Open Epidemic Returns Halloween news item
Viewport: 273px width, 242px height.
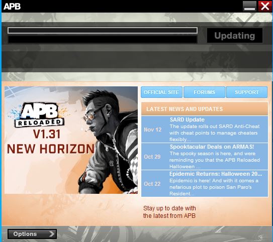(205, 184)
